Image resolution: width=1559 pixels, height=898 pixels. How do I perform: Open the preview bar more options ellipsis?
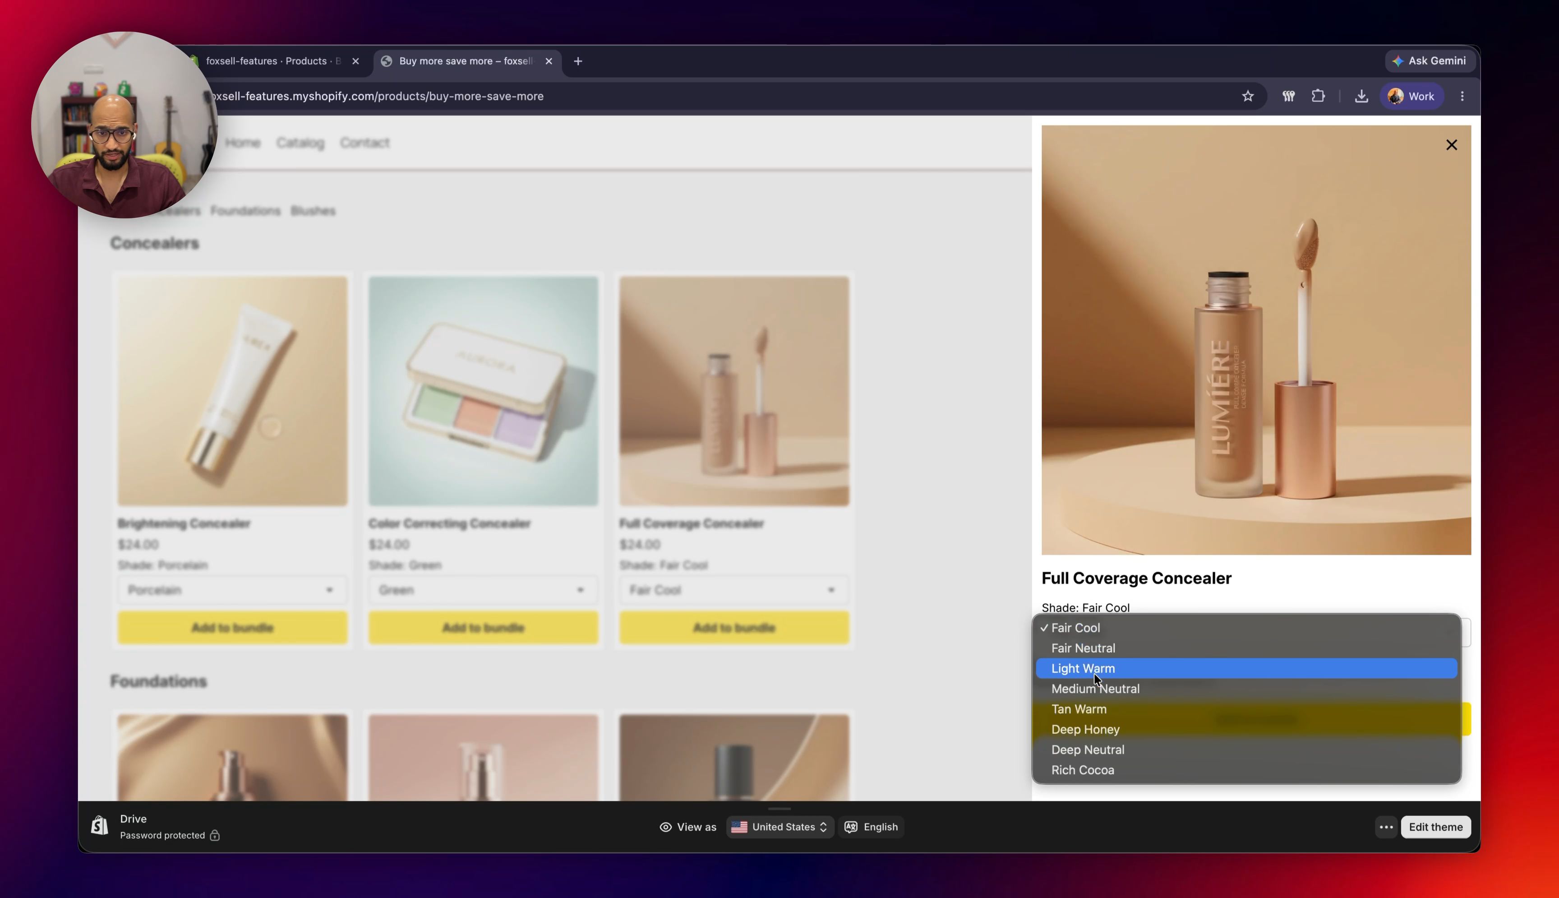click(x=1386, y=827)
